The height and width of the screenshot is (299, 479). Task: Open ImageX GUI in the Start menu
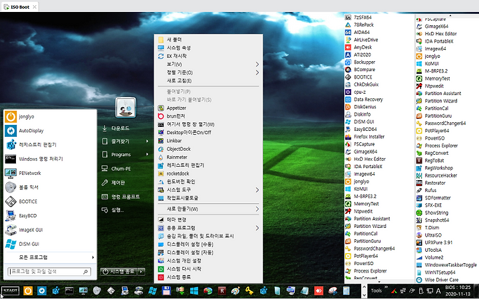50,230
